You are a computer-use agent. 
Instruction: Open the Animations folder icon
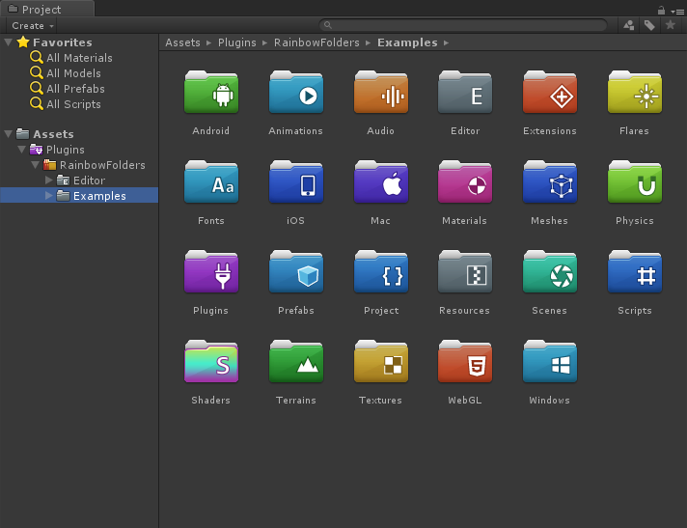coord(296,92)
